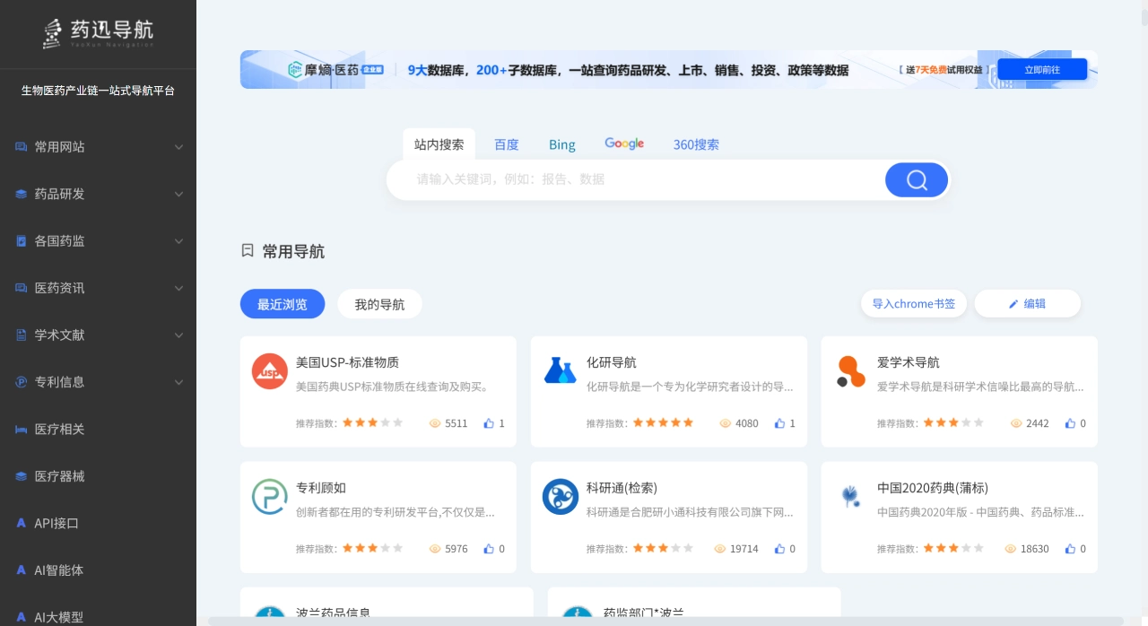1148x626 pixels.
Task: Expand the 药品研发 menu chevron
Action: (x=178, y=194)
